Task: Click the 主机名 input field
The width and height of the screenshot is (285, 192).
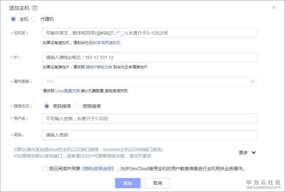Action: pyautogui.click(x=149, y=33)
